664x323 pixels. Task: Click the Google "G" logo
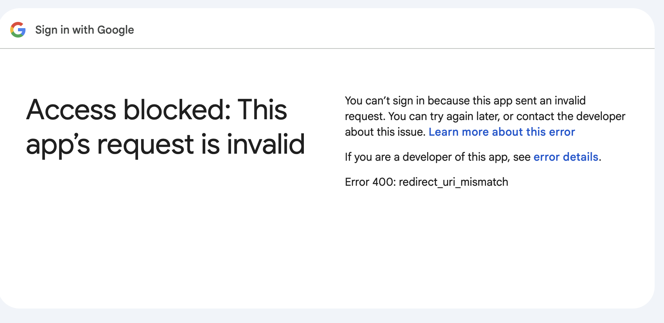coord(18,30)
